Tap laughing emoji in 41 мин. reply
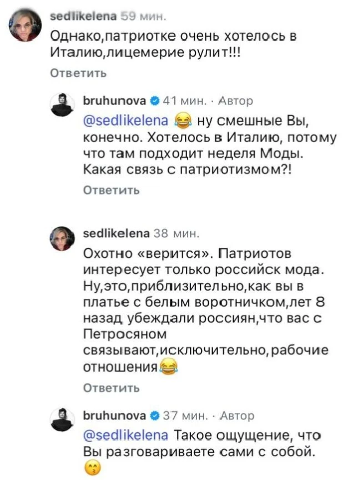353x480 pixels. click(183, 121)
